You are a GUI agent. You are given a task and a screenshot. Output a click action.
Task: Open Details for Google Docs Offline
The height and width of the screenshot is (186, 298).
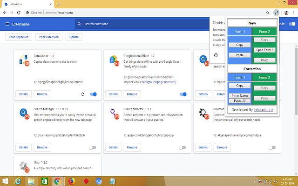click(113, 94)
